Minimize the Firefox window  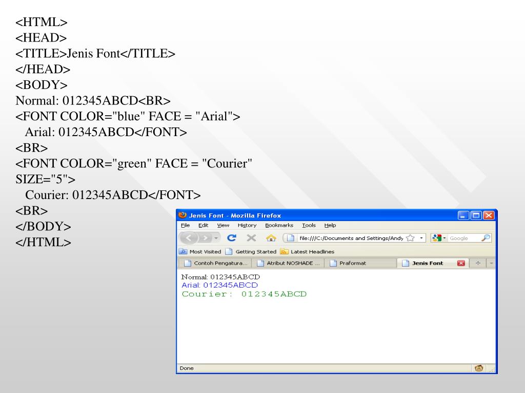(x=463, y=215)
